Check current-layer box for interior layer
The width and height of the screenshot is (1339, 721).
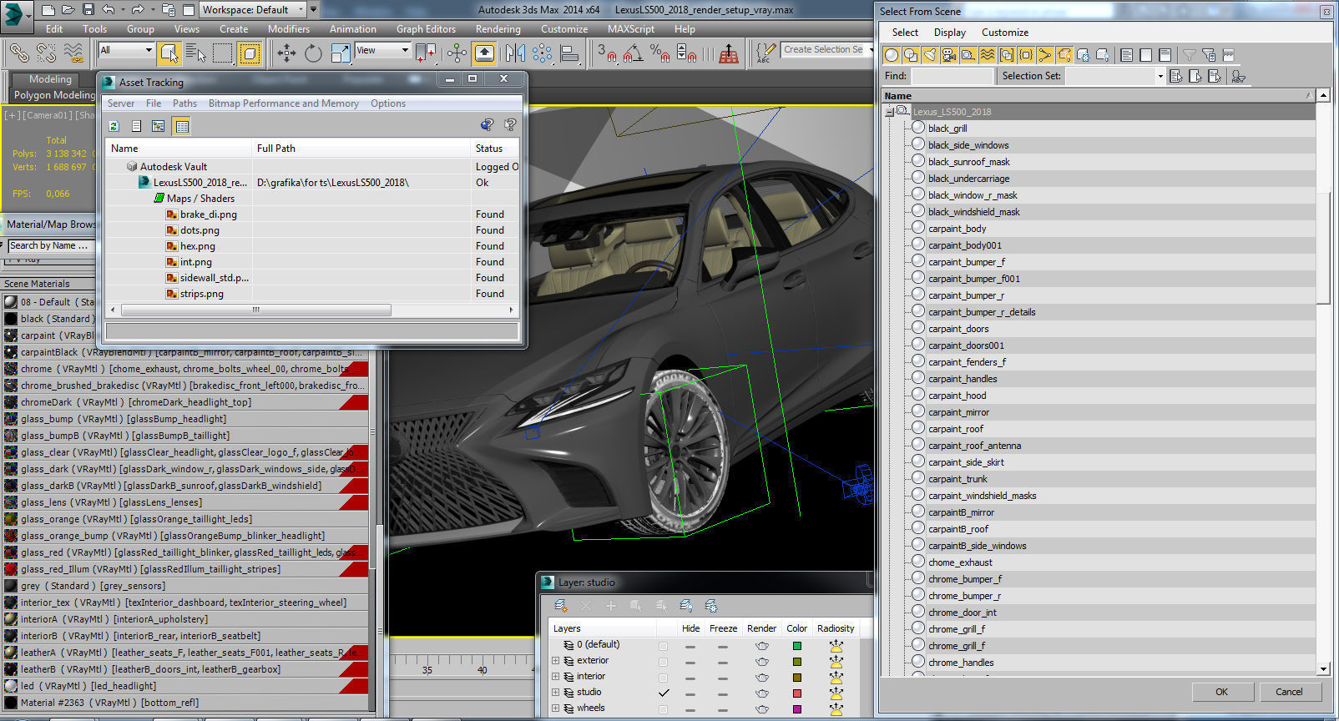(x=664, y=678)
